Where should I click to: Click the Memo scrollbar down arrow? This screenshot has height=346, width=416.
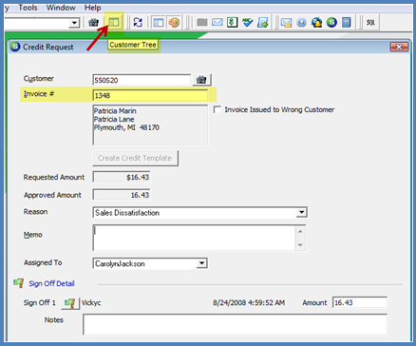tap(300, 245)
